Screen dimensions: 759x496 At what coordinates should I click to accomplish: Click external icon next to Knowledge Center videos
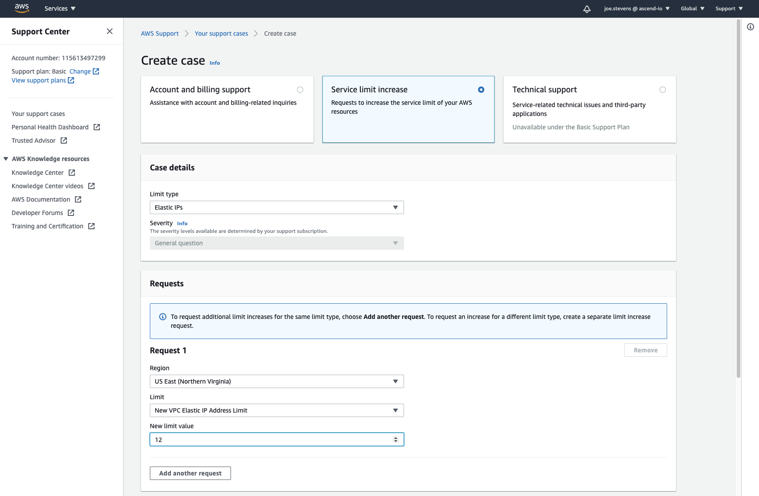coord(91,186)
